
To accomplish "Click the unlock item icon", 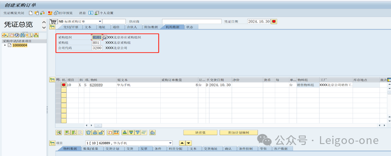I will 101,132.
